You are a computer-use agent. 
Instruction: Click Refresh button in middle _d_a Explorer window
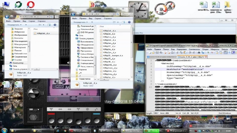click(118, 14)
